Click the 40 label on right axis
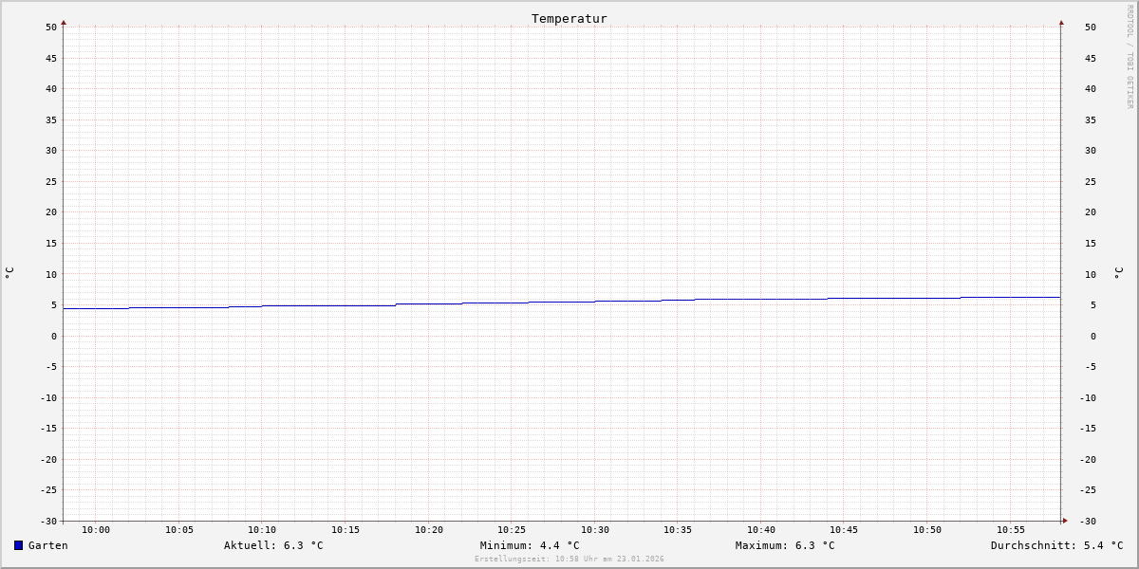The height and width of the screenshot is (569, 1139). tap(1091, 89)
